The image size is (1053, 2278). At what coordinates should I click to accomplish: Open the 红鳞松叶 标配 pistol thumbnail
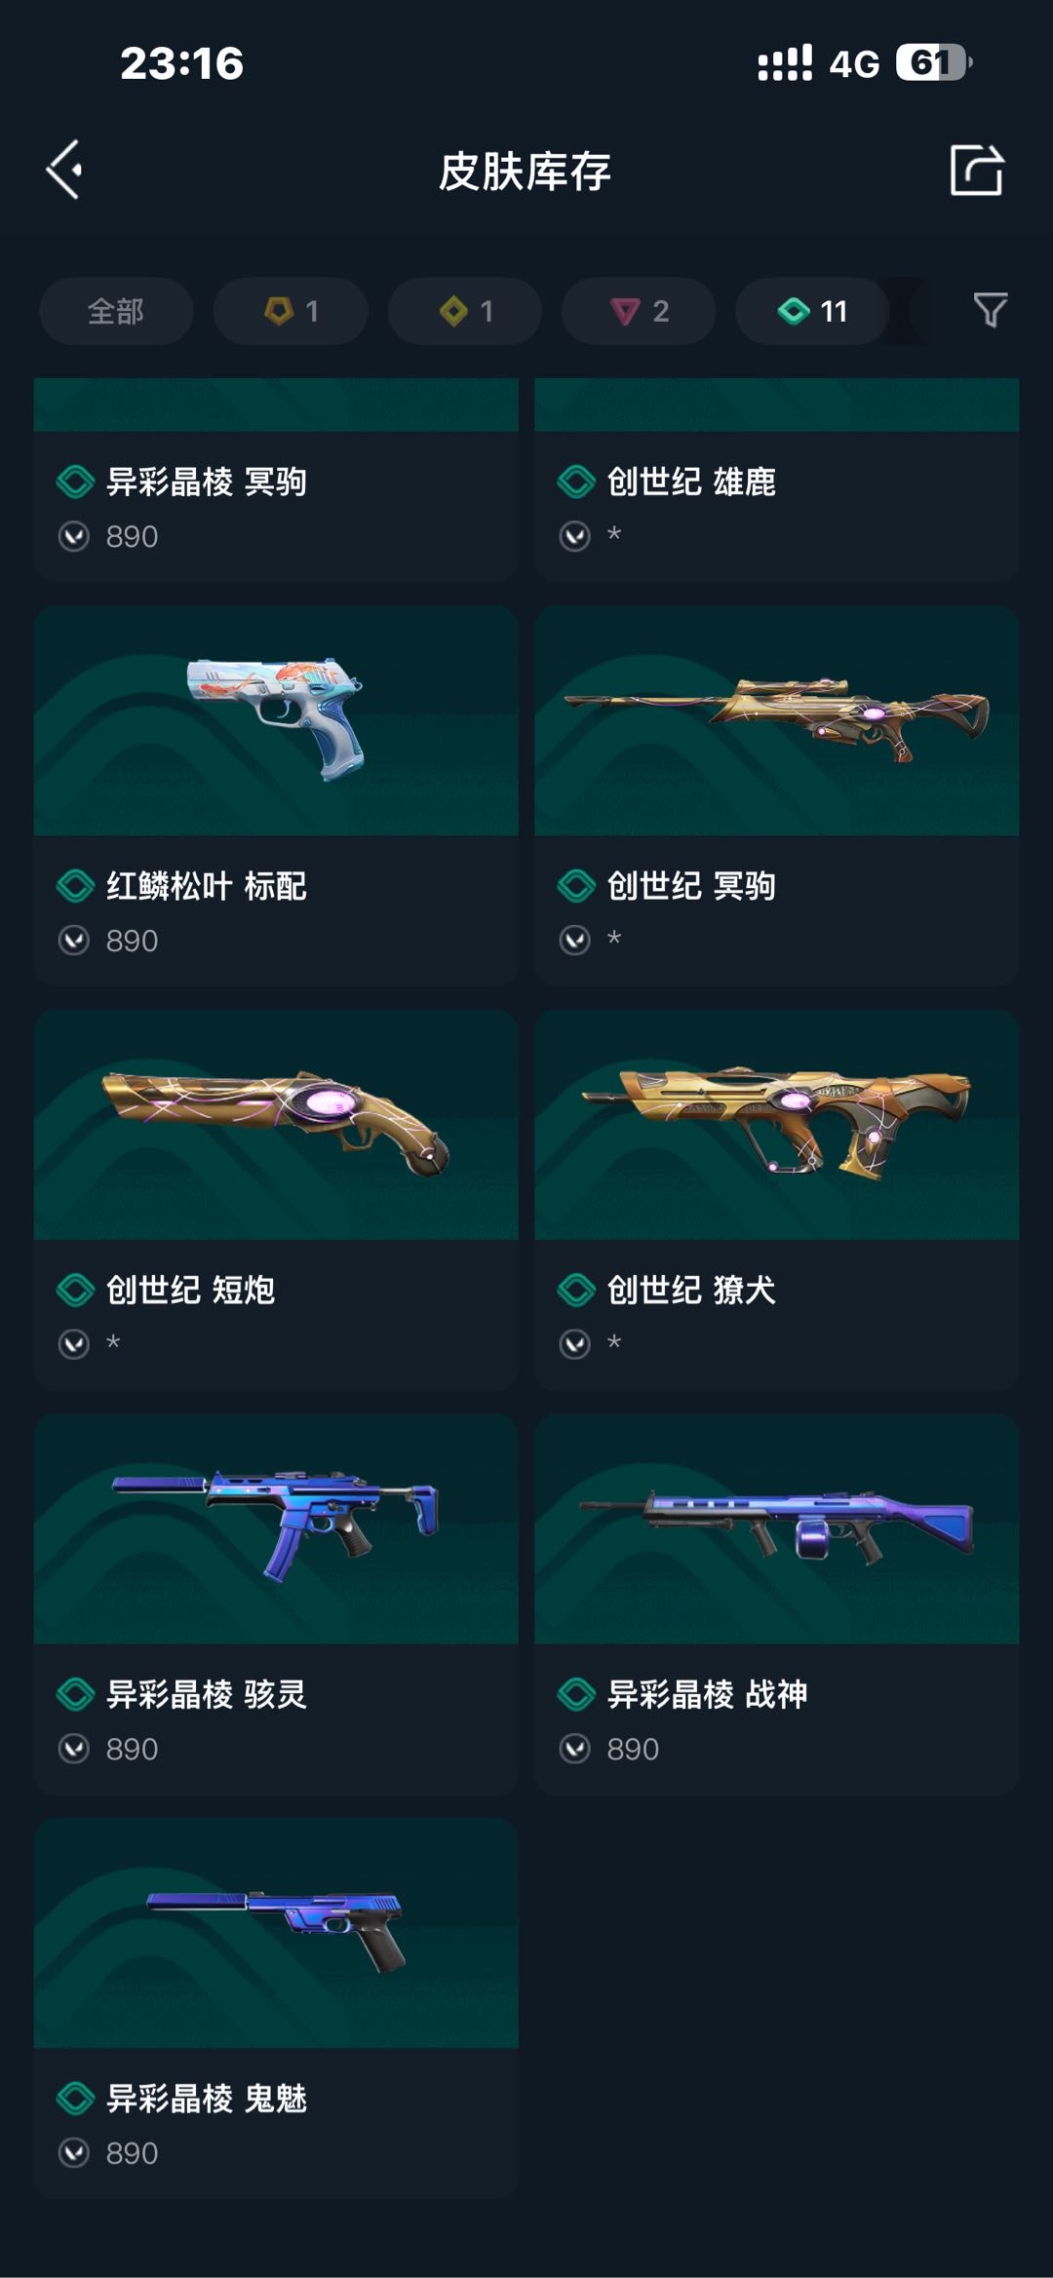pyautogui.click(x=276, y=720)
